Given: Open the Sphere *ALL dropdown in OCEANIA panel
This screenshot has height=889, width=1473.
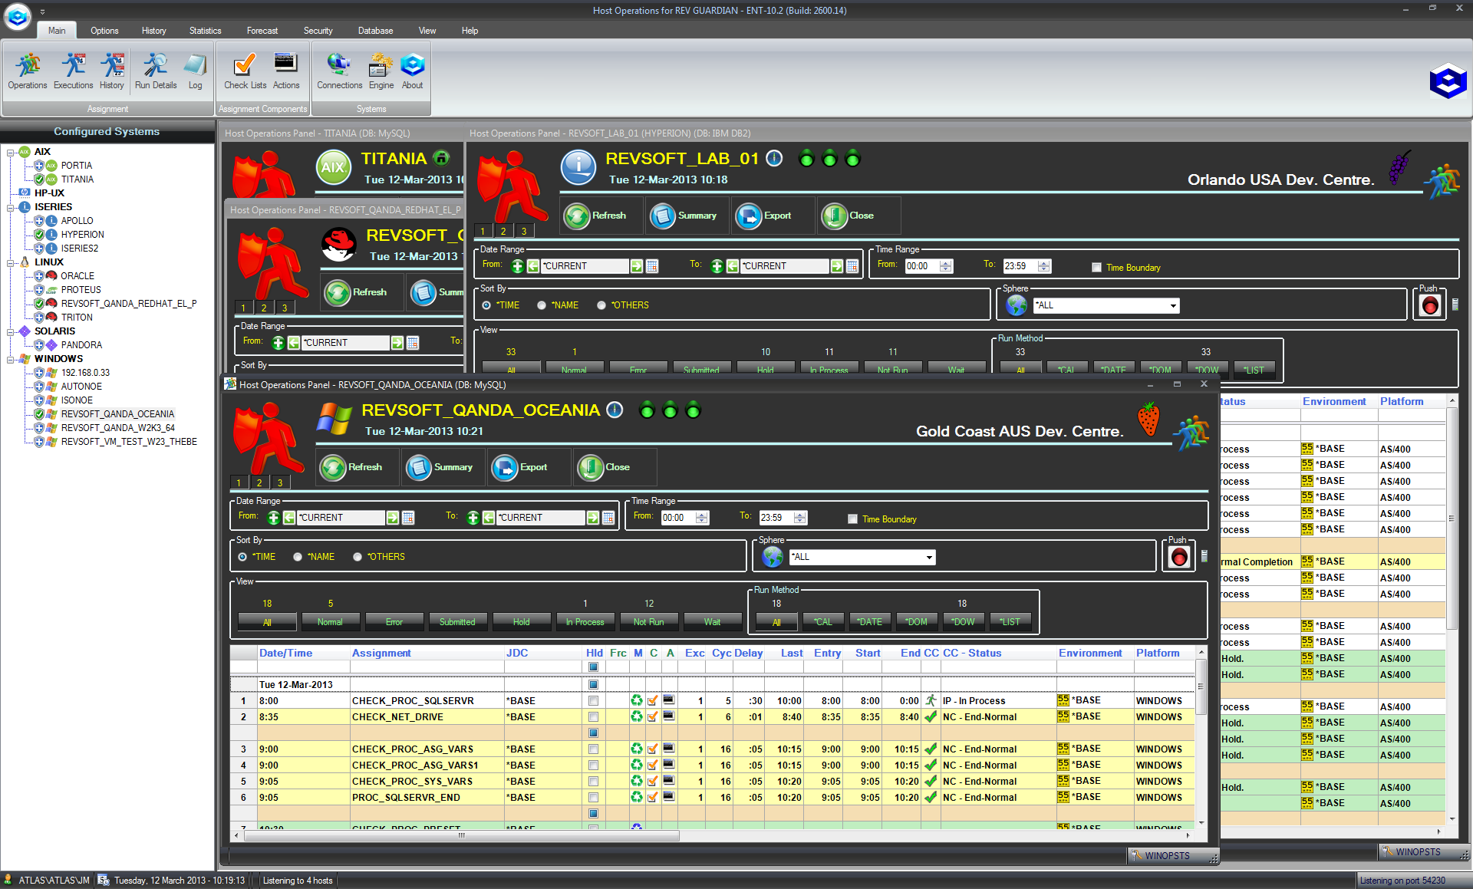Looking at the screenshot, I should click(929, 558).
